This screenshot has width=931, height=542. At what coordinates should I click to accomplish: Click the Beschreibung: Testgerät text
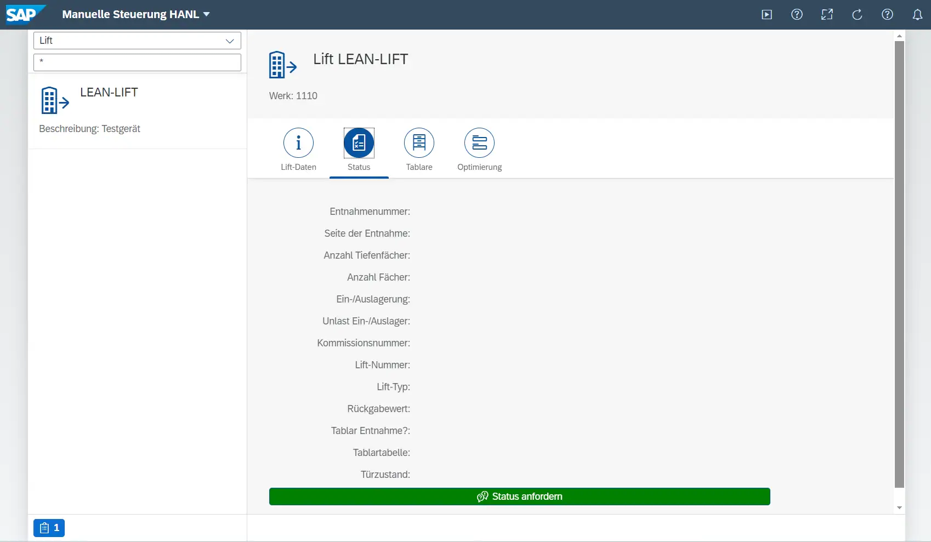pos(90,129)
